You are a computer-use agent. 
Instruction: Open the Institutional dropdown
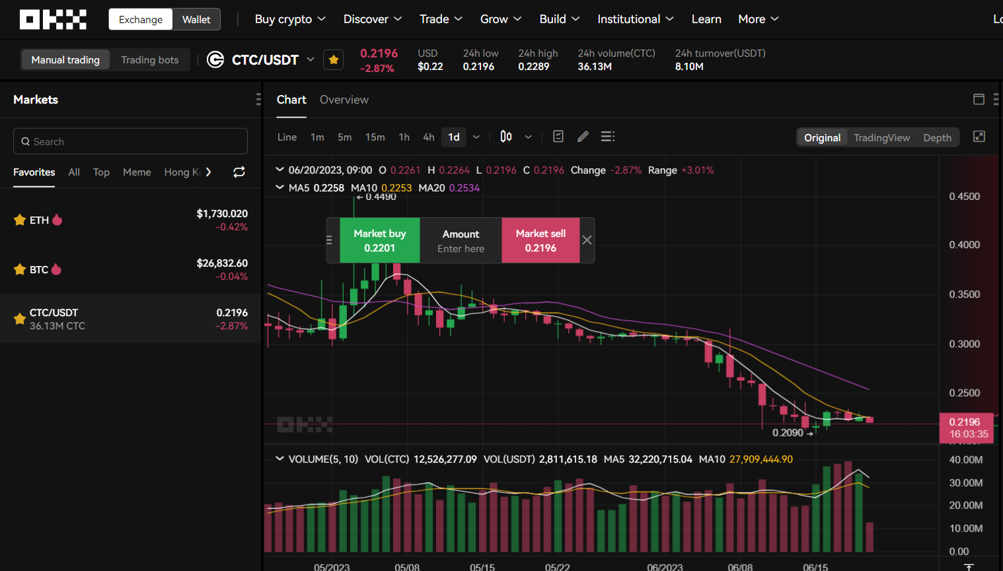click(635, 19)
